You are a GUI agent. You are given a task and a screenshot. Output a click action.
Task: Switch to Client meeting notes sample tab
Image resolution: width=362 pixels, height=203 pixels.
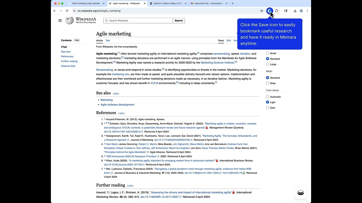86,3
